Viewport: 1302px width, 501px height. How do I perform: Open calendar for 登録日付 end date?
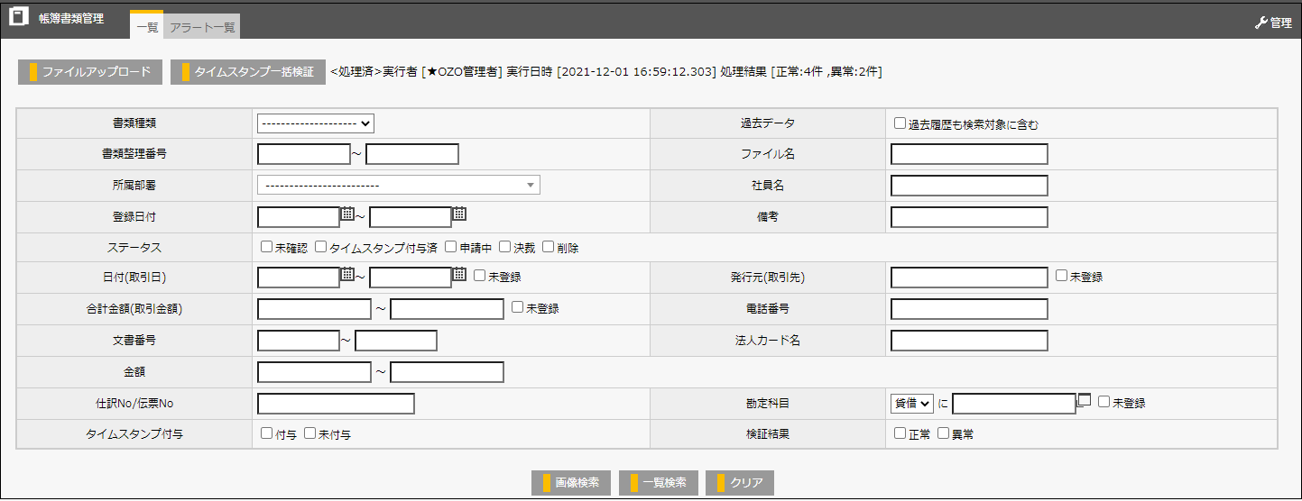tap(459, 214)
